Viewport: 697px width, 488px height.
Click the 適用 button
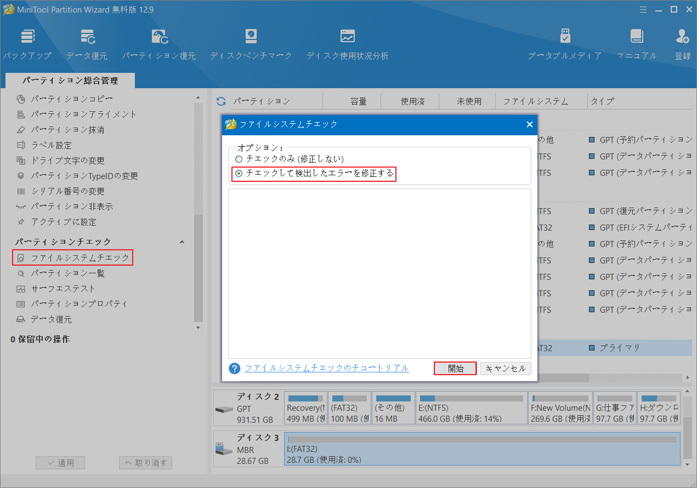60,463
